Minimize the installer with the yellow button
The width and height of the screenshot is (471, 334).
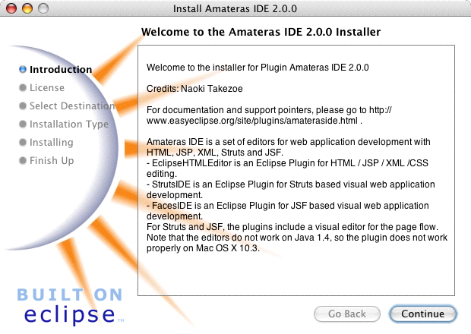(26, 8)
